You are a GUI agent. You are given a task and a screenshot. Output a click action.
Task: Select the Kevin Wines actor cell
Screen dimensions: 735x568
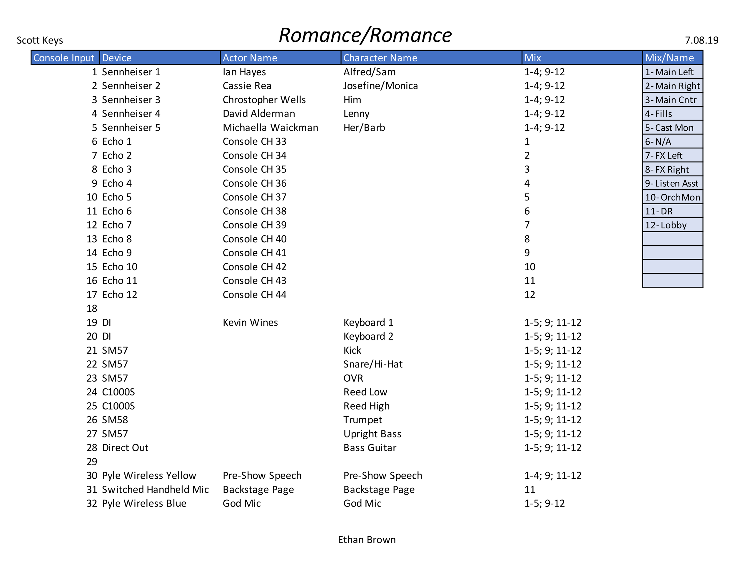250,322
